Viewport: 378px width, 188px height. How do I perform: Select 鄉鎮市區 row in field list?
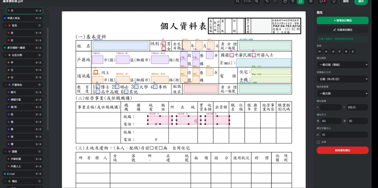pos(24,100)
